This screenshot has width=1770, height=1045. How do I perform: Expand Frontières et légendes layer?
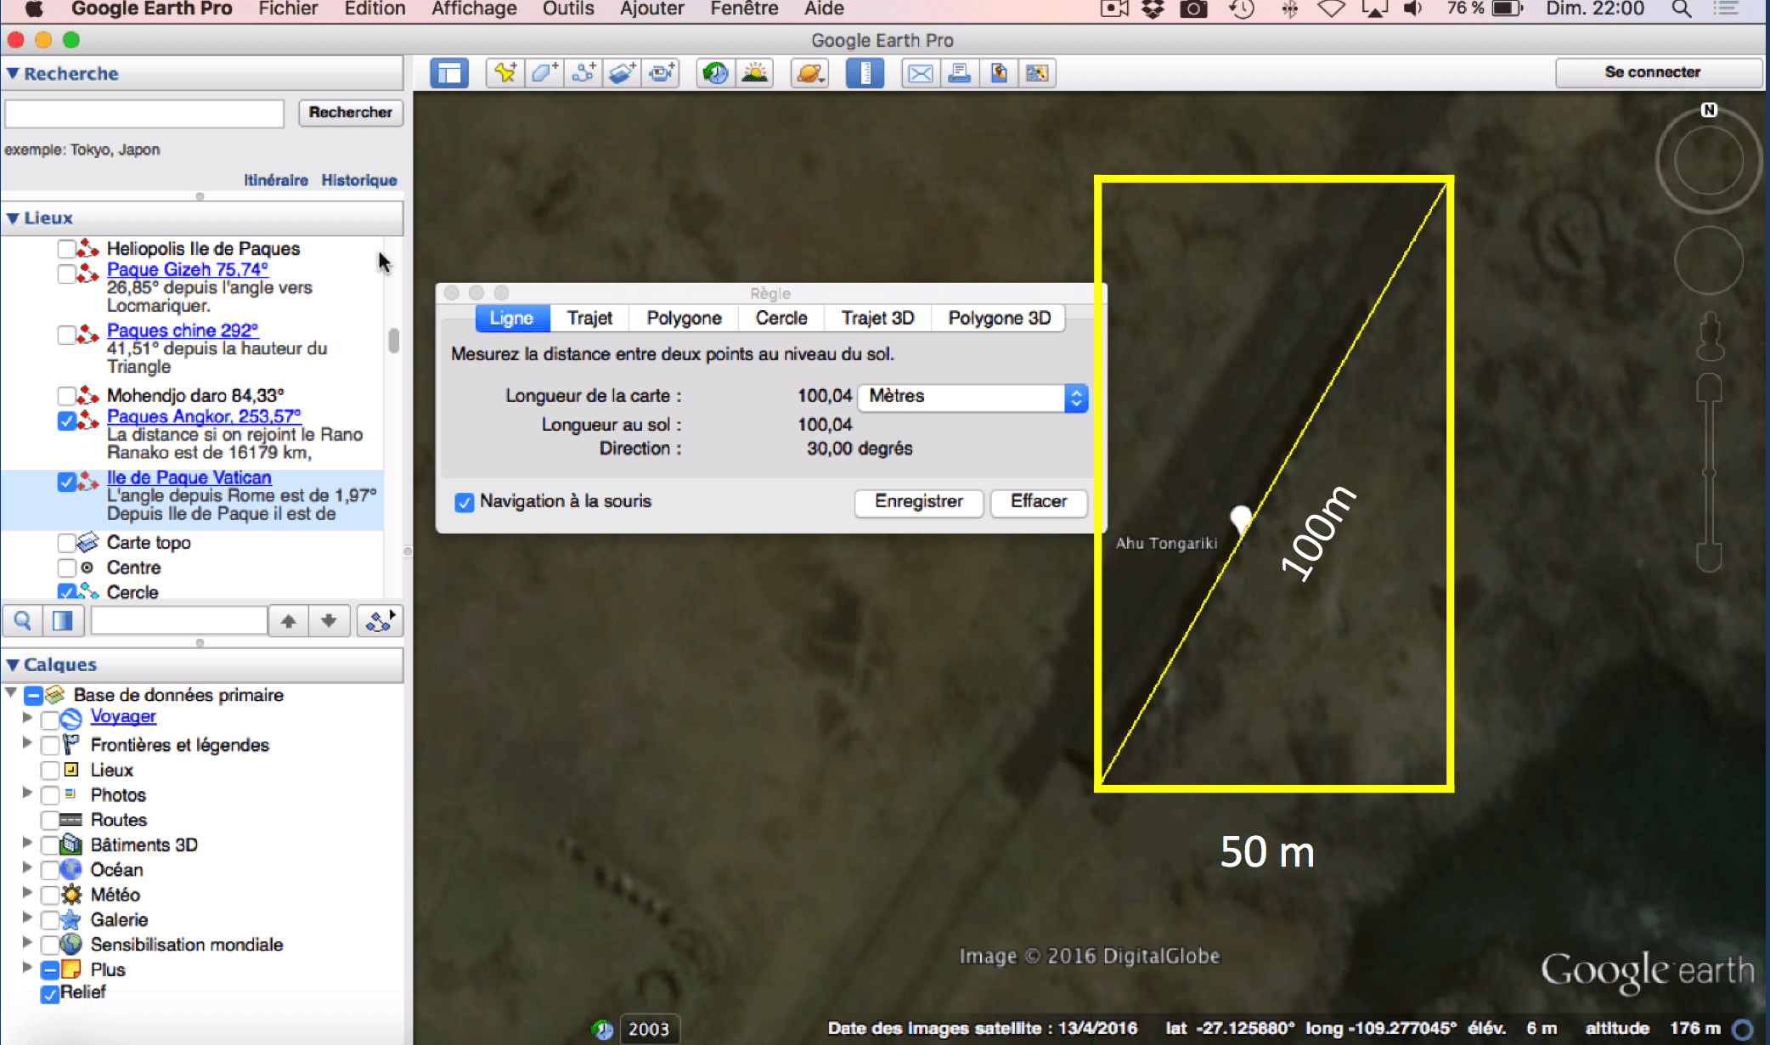[x=27, y=743]
